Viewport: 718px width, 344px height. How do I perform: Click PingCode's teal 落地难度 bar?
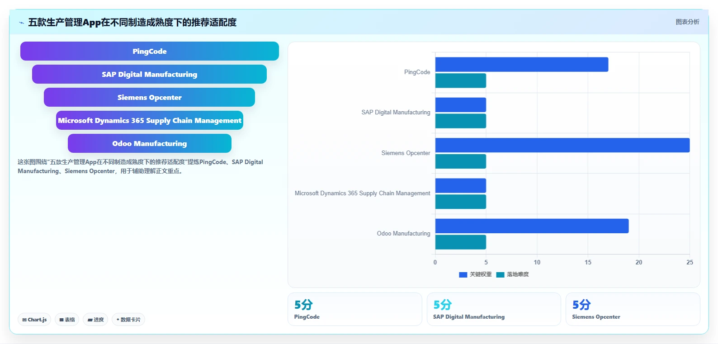coord(461,80)
